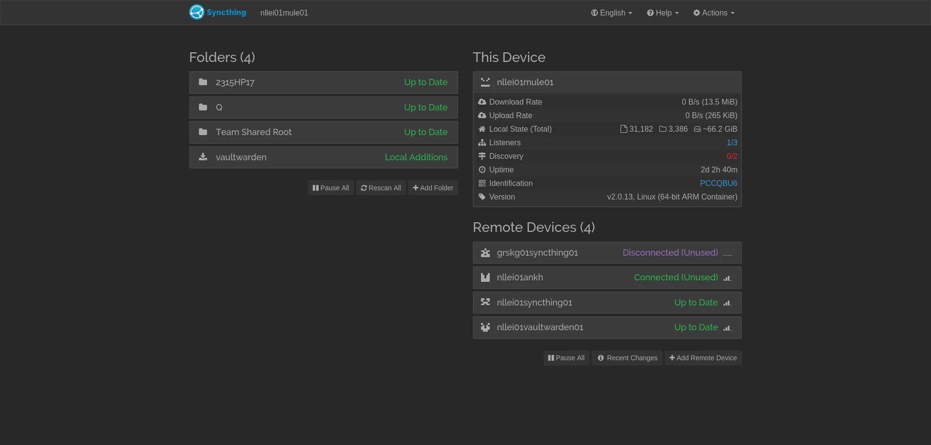The height and width of the screenshot is (445, 931).
Task: Click the Discovery signpost icon
Action: point(482,156)
